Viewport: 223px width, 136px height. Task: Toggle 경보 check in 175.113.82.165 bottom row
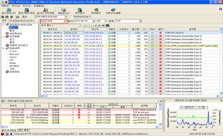click(89, 110)
